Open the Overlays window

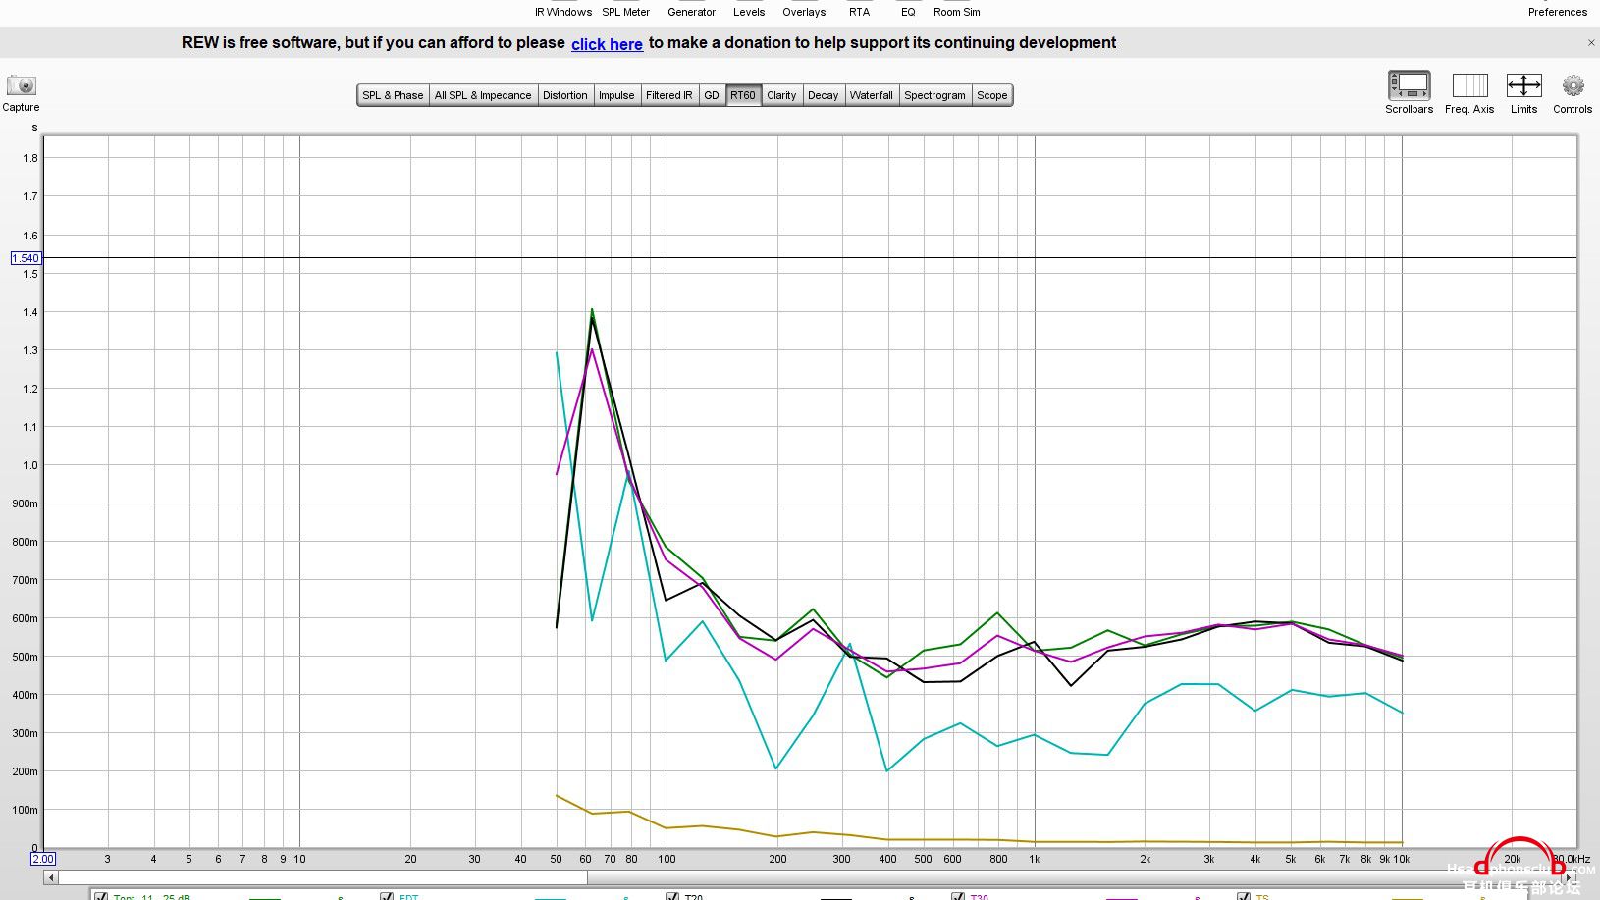point(804,12)
